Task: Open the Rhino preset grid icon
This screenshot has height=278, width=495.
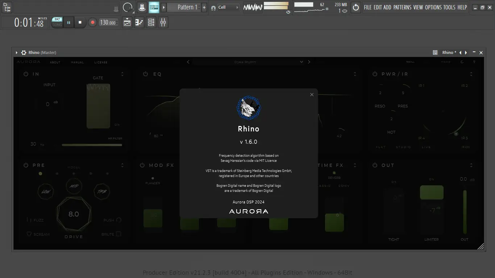Action: coord(435,52)
